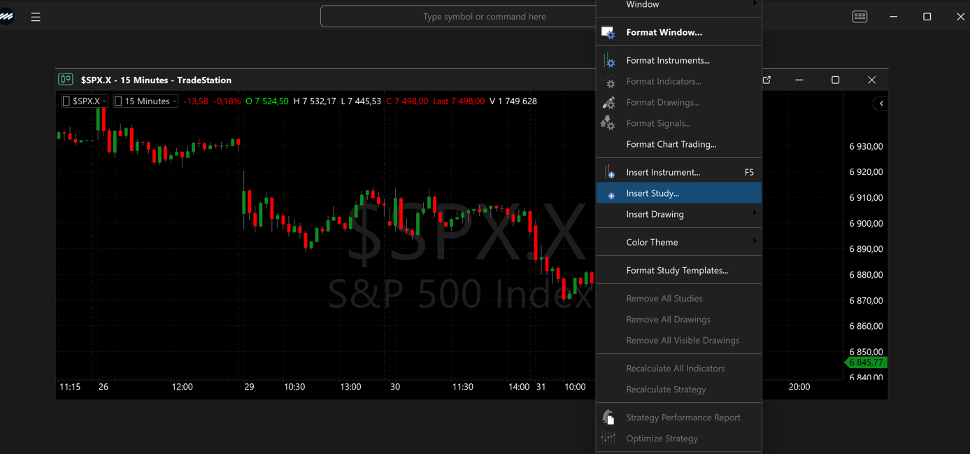Choose Remove All Studies
This screenshot has height=454, width=970.
[x=678, y=298]
